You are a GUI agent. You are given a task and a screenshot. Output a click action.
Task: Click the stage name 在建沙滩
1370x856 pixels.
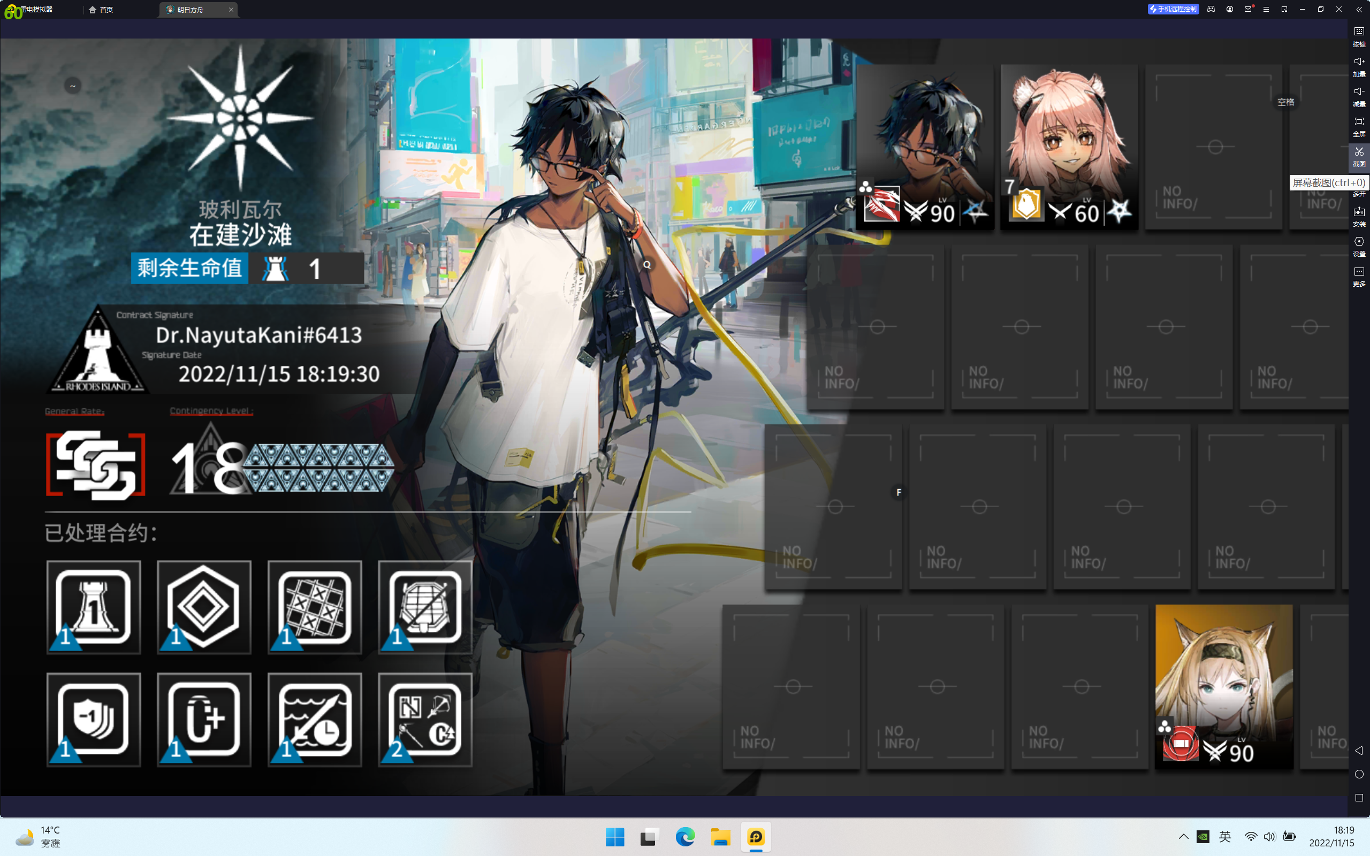point(241,234)
